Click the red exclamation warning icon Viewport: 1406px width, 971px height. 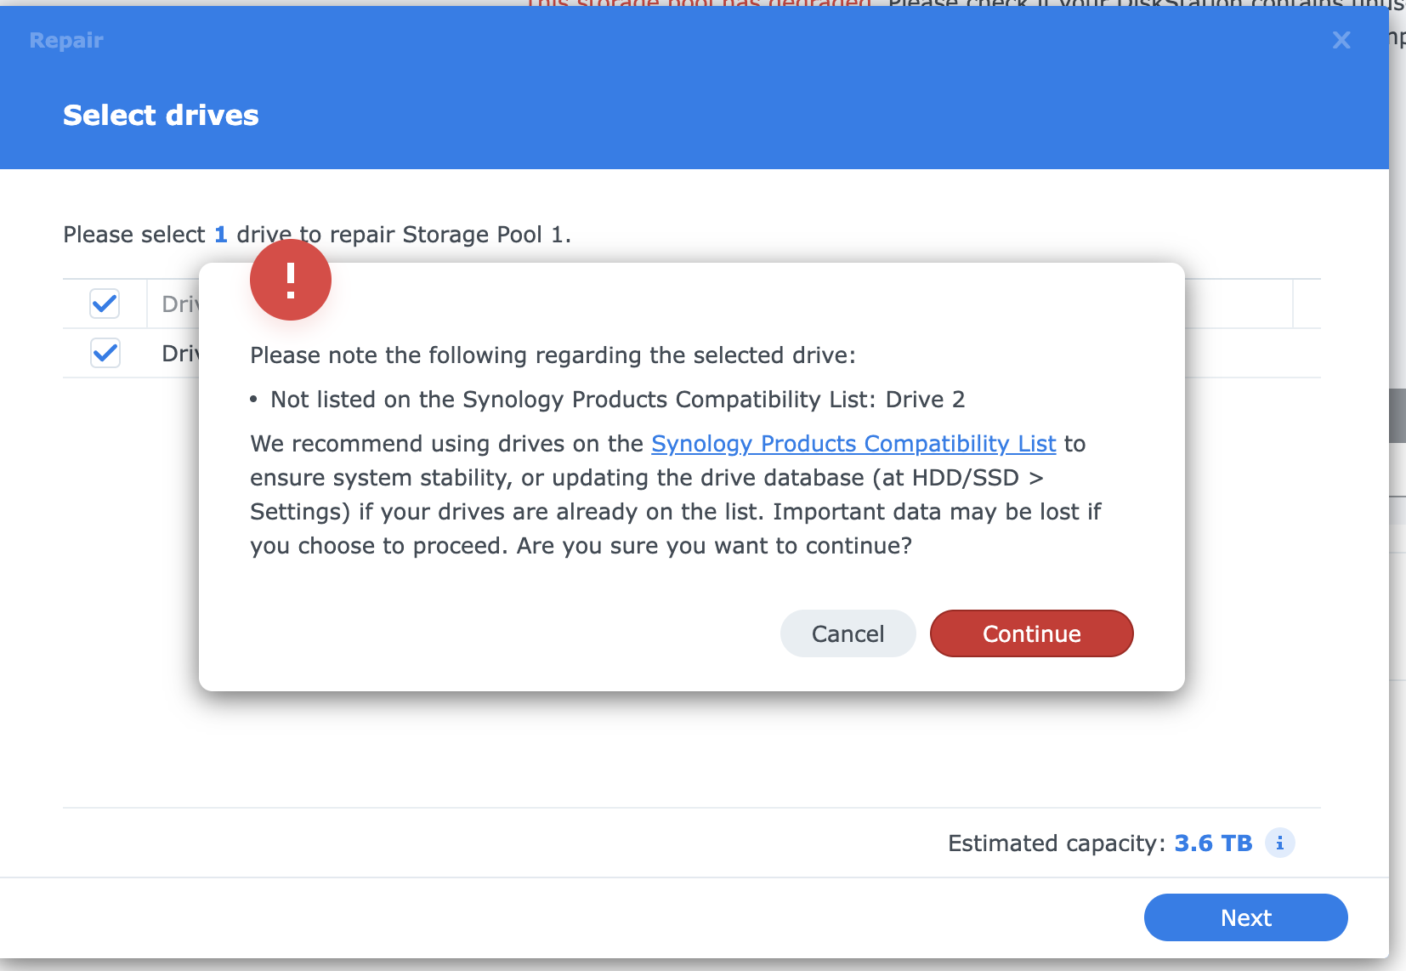(x=290, y=280)
